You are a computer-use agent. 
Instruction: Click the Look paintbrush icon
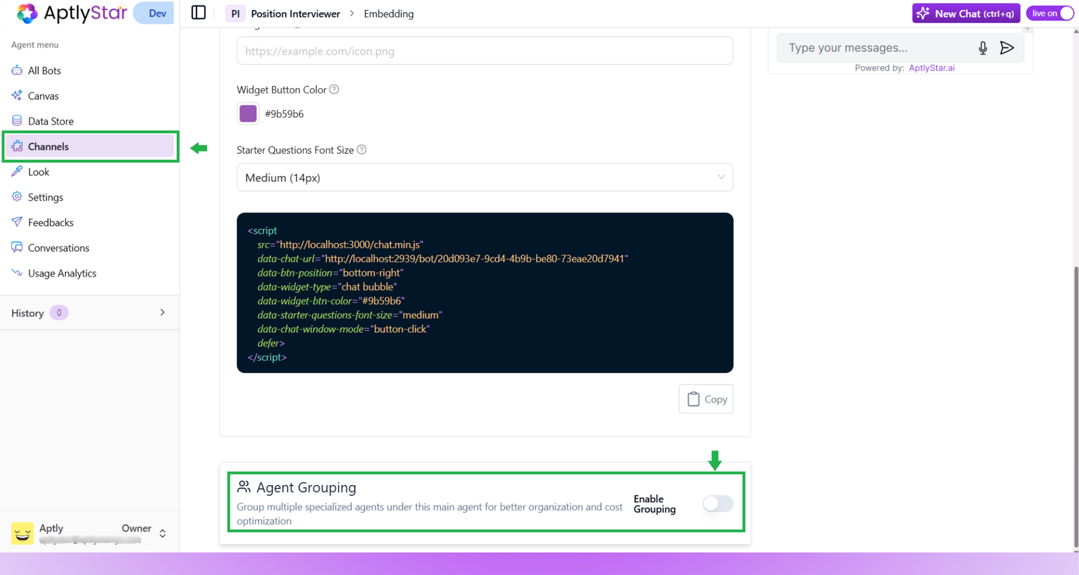click(17, 172)
